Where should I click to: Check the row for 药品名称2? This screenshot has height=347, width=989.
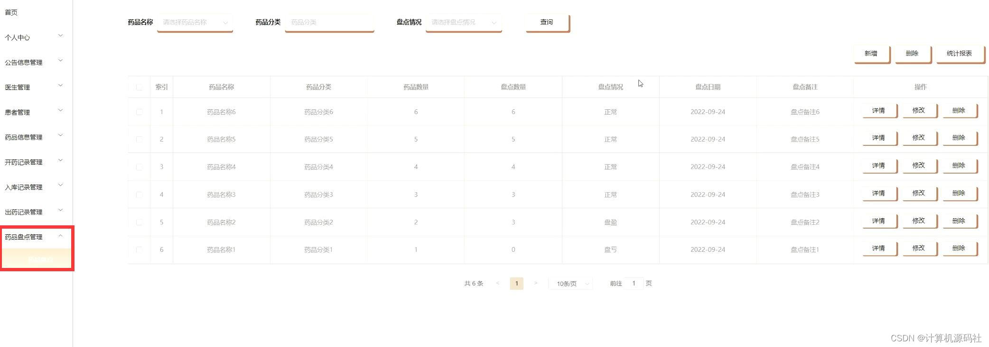tap(139, 222)
